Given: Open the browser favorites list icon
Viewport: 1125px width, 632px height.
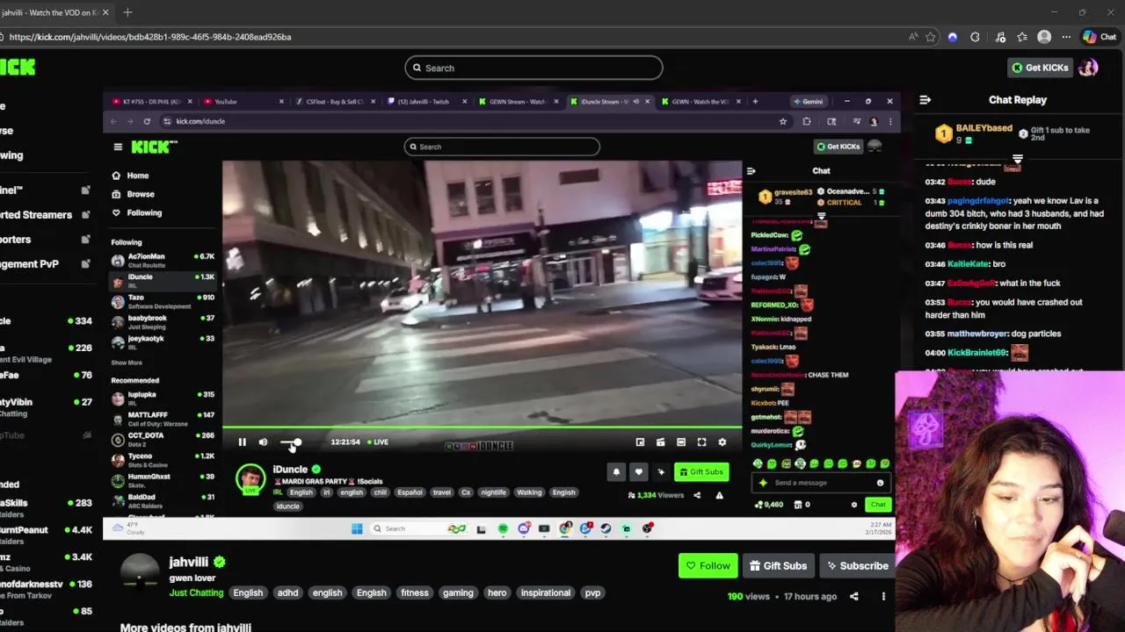Looking at the screenshot, I should pyautogui.click(x=1022, y=37).
